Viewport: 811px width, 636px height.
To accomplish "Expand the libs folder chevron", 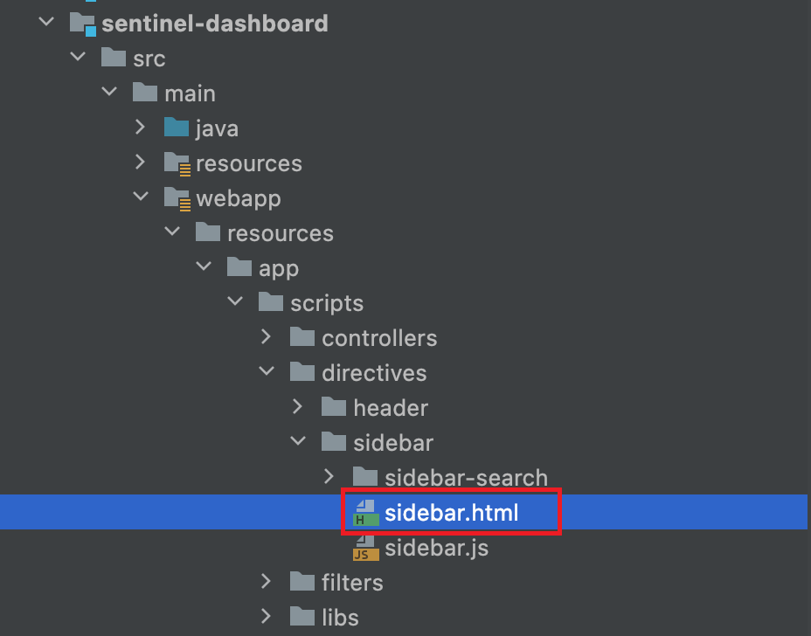I will [x=266, y=617].
